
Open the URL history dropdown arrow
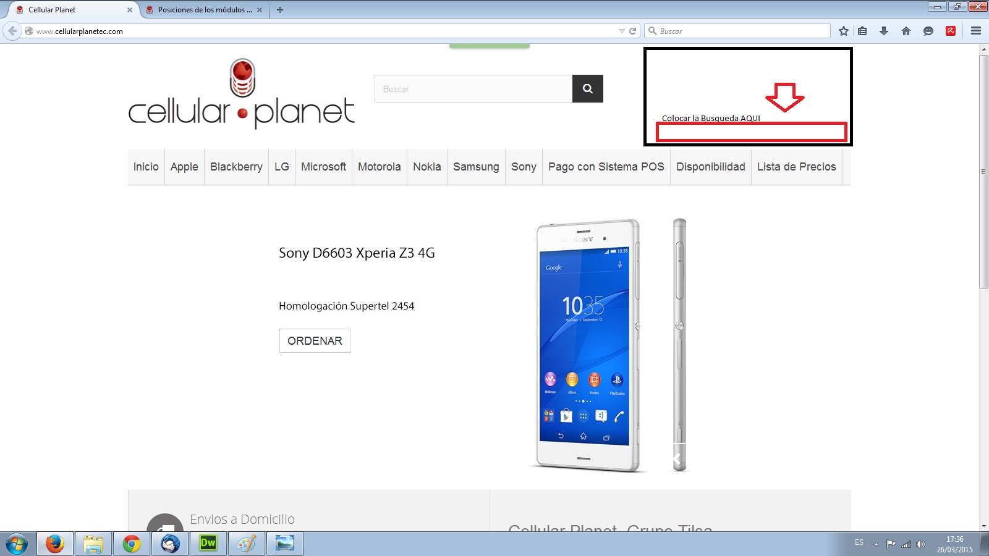(622, 31)
